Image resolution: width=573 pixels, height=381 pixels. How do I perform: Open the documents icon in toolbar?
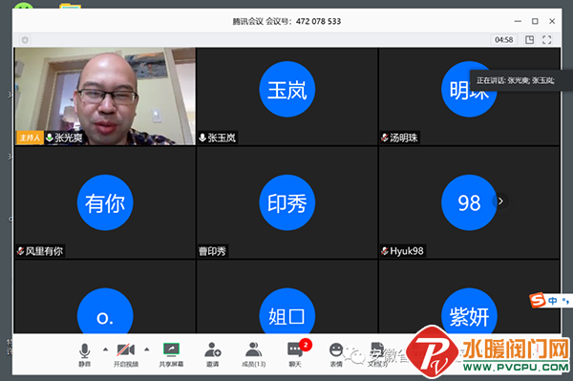[377, 354]
